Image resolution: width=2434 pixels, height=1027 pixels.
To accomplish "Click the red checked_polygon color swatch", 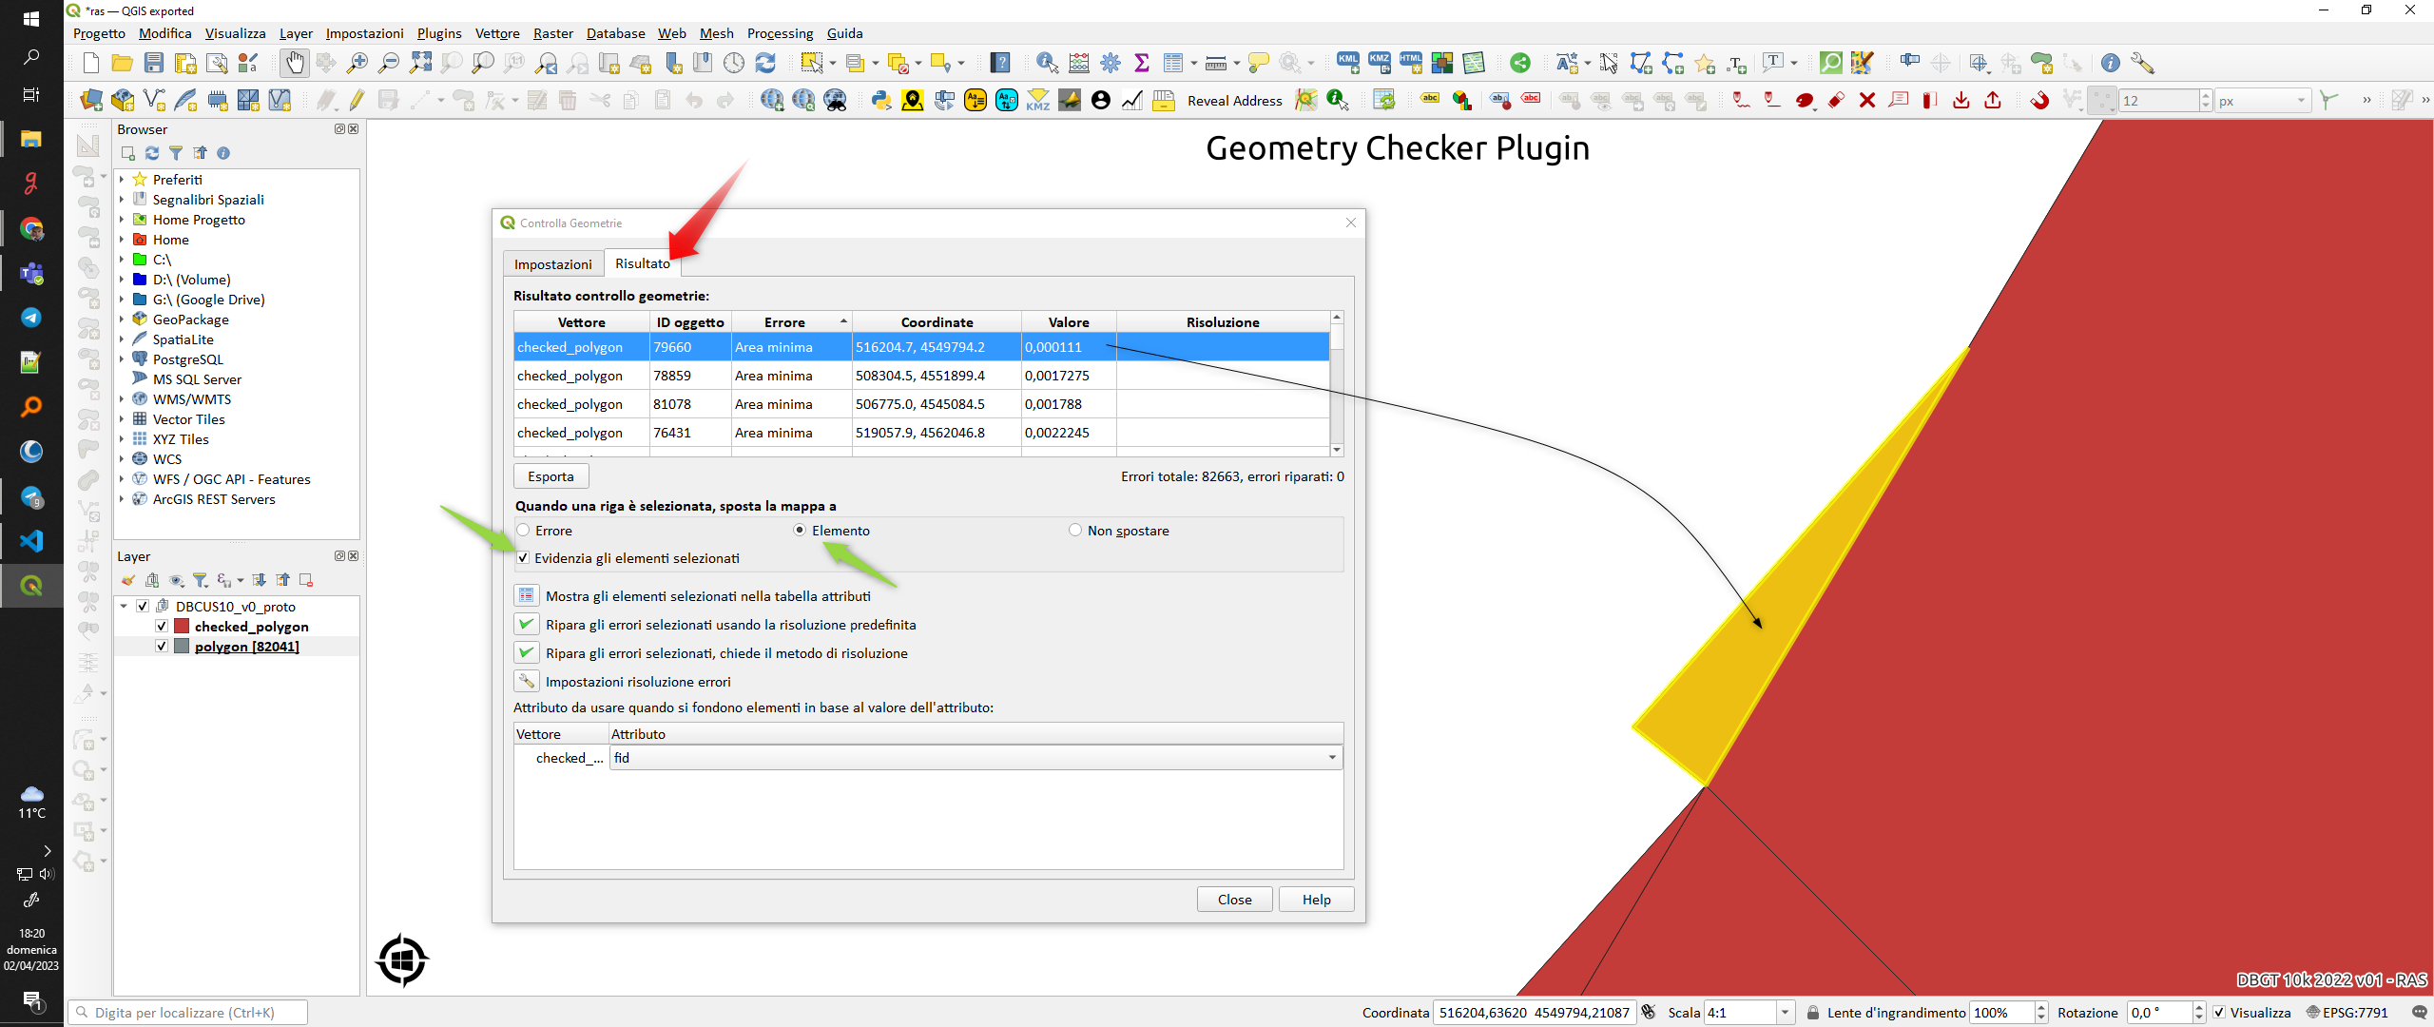I will (x=183, y=627).
